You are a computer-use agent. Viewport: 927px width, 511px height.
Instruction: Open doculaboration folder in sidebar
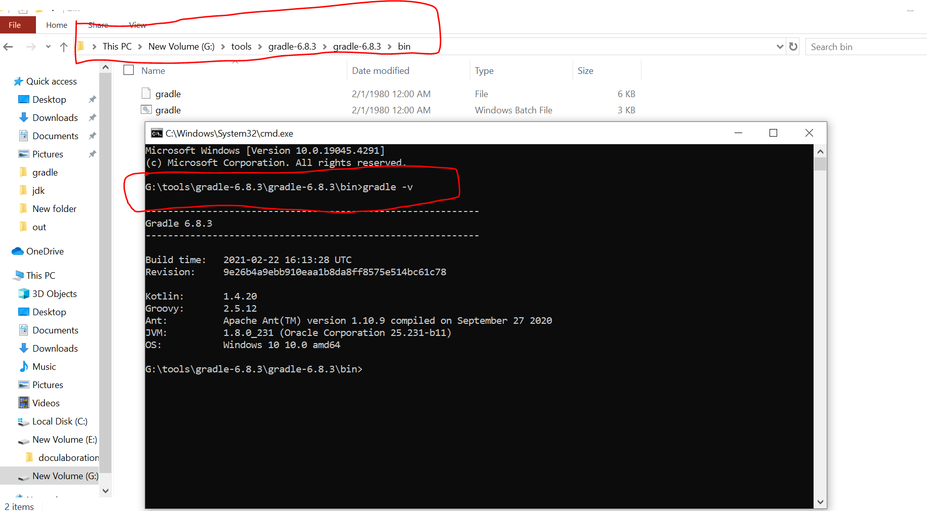click(x=68, y=458)
